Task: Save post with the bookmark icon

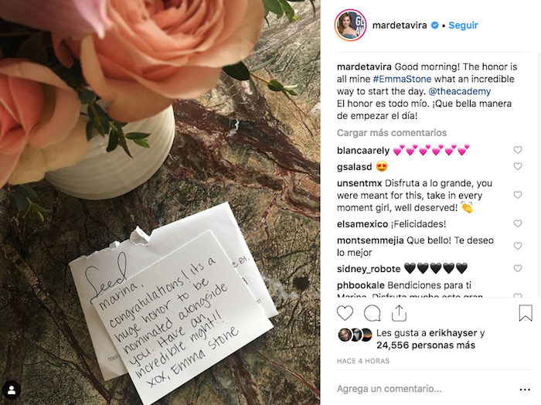Action: (526, 313)
